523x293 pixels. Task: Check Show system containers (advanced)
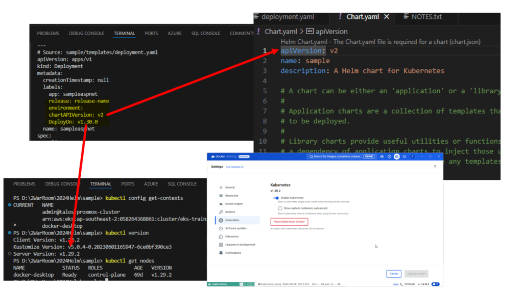(x=280, y=208)
